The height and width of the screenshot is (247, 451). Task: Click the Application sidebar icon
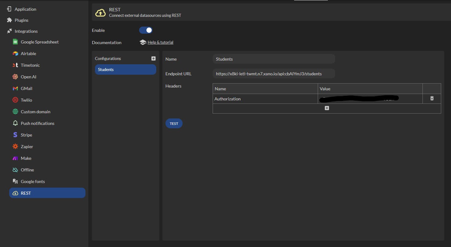click(x=9, y=9)
